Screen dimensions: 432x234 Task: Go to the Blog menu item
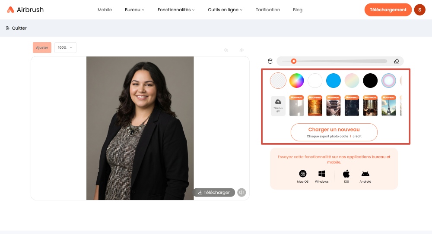point(298,10)
